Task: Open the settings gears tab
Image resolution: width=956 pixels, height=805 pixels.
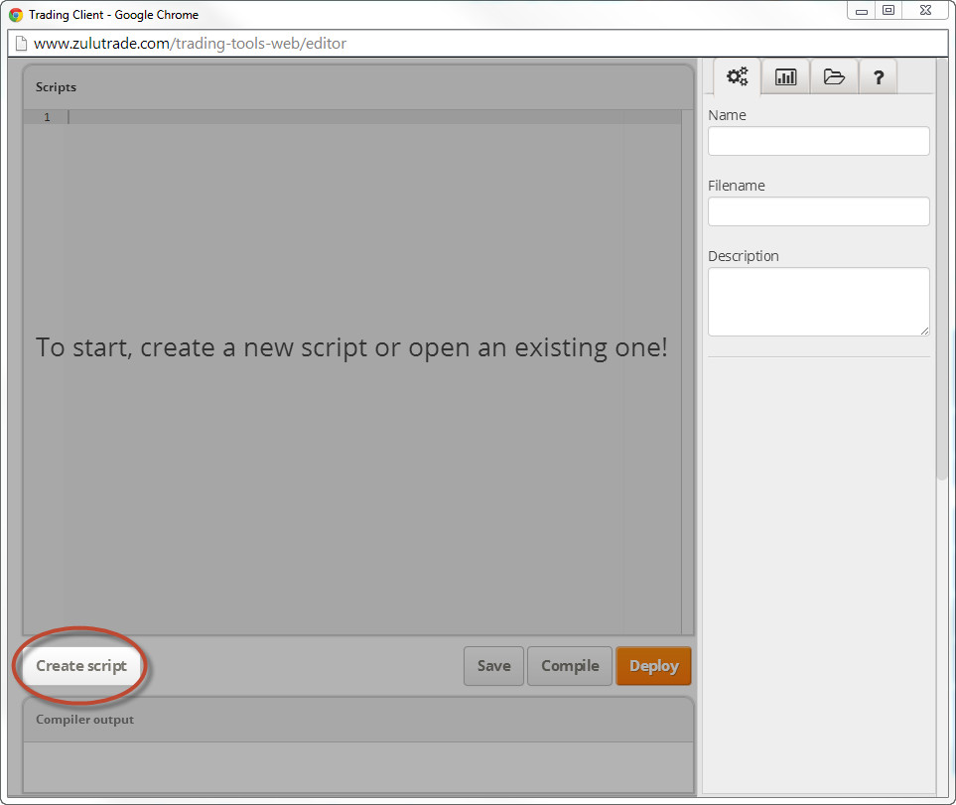Action: click(x=737, y=76)
